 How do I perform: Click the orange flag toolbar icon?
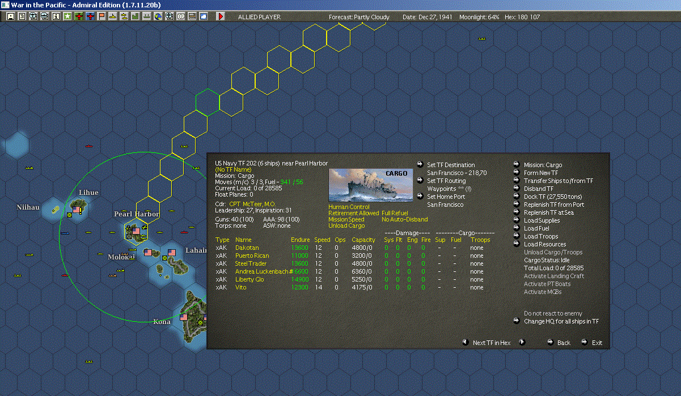click(102, 16)
